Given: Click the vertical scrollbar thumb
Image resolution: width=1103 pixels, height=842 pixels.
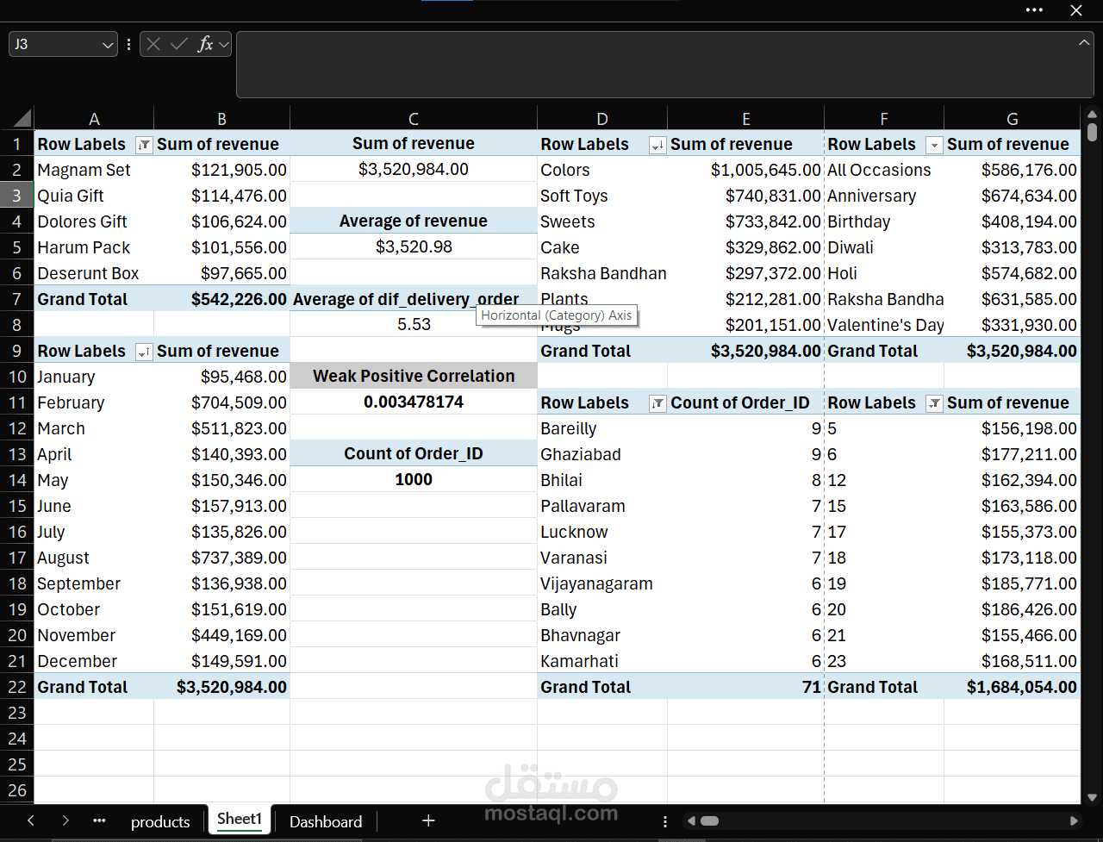Looking at the screenshot, I should pos(1092,132).
